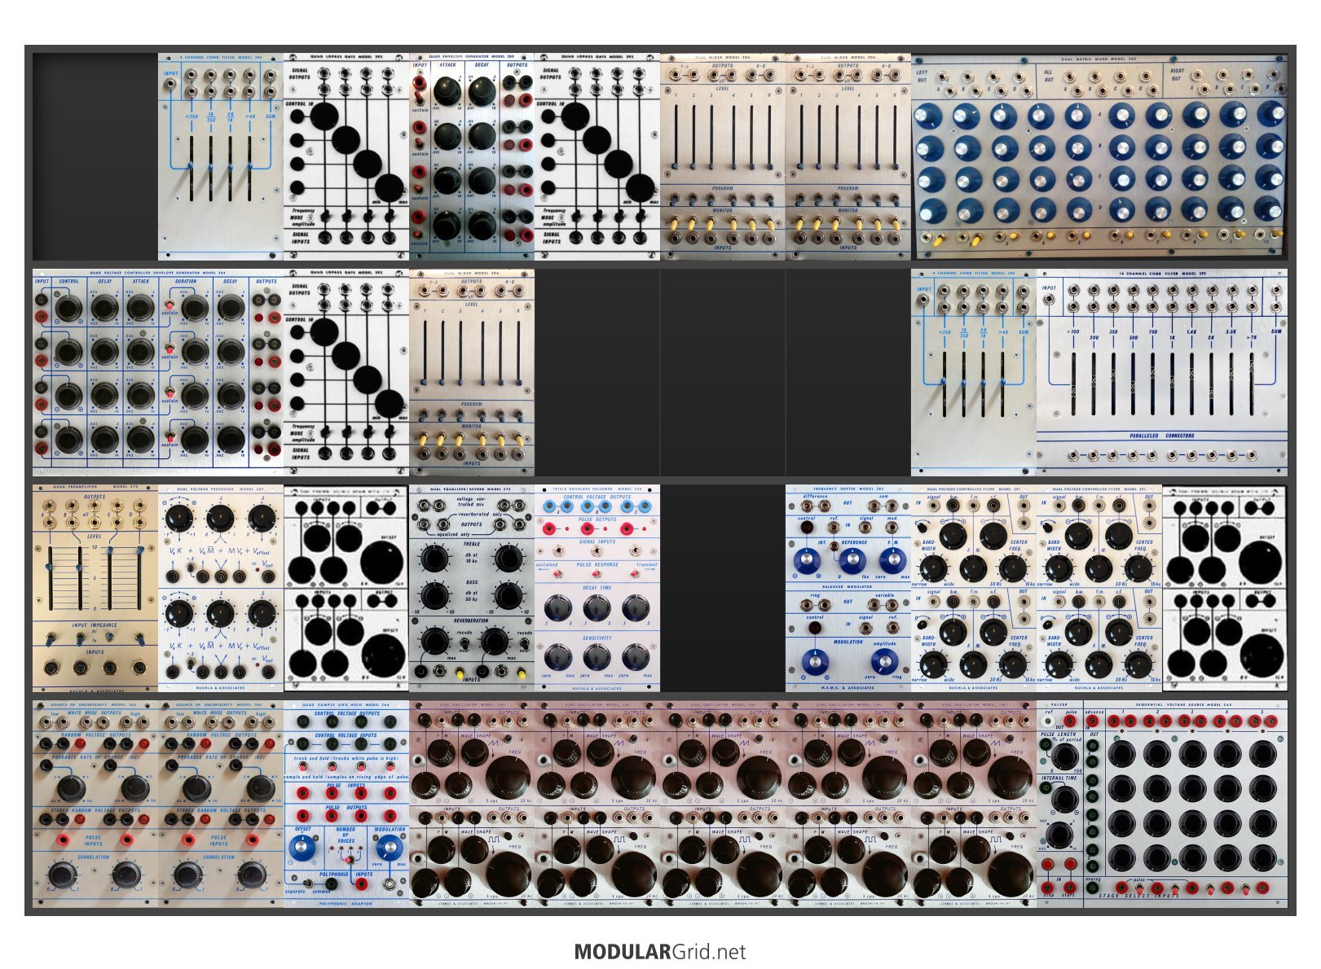Click the Frequency Shifter modulation amplitude knob

pyautogui.click(x=884, y=660)
